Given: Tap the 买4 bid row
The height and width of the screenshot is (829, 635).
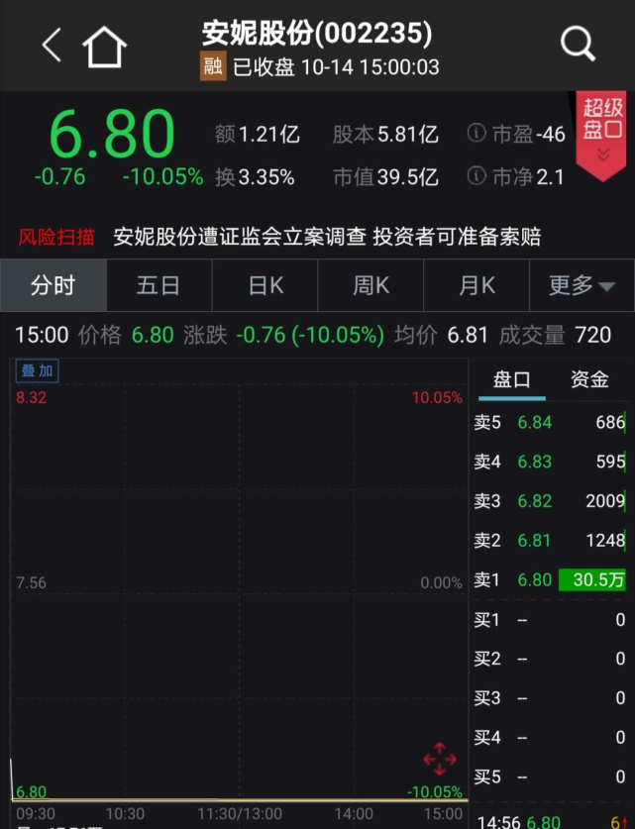Looking at the screenshot, I should tap(550, 738).
